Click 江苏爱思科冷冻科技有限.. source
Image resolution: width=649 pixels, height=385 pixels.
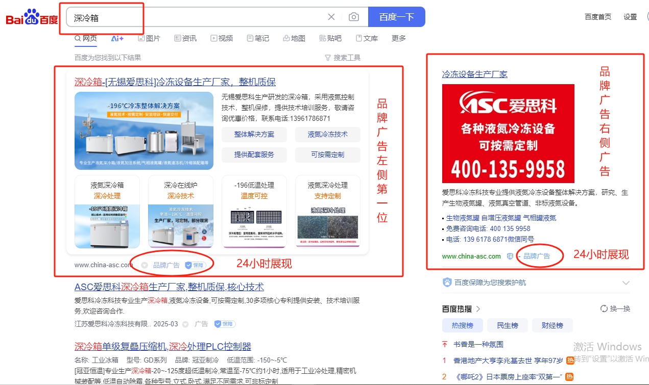coord(113,324)
